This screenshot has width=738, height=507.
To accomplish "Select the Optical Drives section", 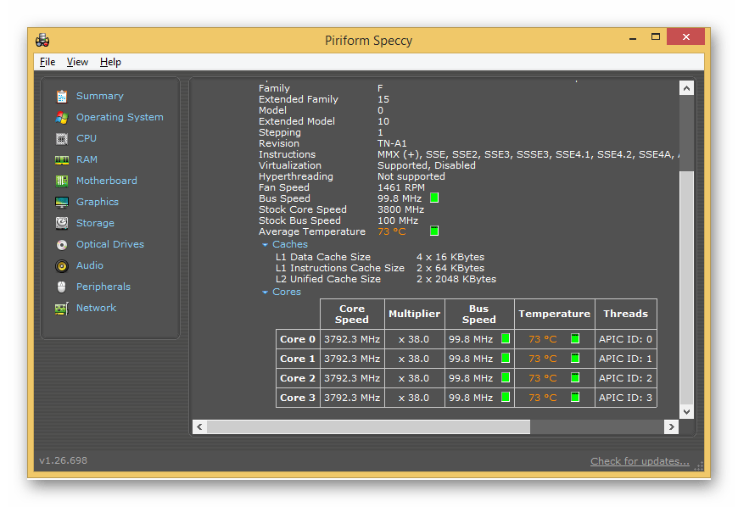I will [x=110, y=244].
